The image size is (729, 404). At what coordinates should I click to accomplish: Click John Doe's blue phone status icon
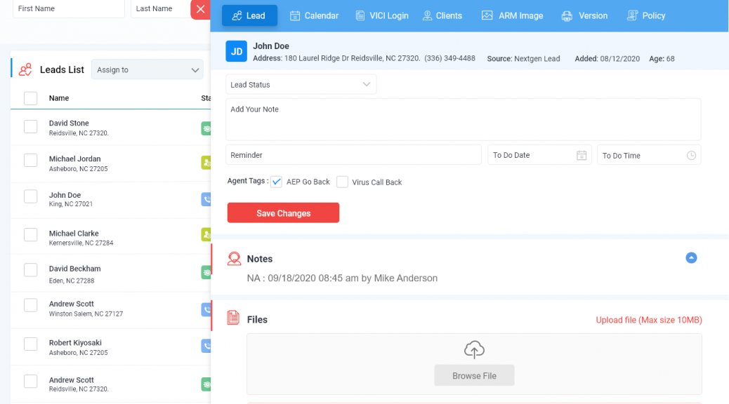click(206, 199)
